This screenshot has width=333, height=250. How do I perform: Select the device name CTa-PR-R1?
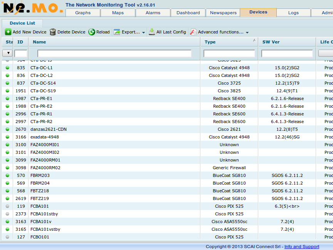coord(41,114)
